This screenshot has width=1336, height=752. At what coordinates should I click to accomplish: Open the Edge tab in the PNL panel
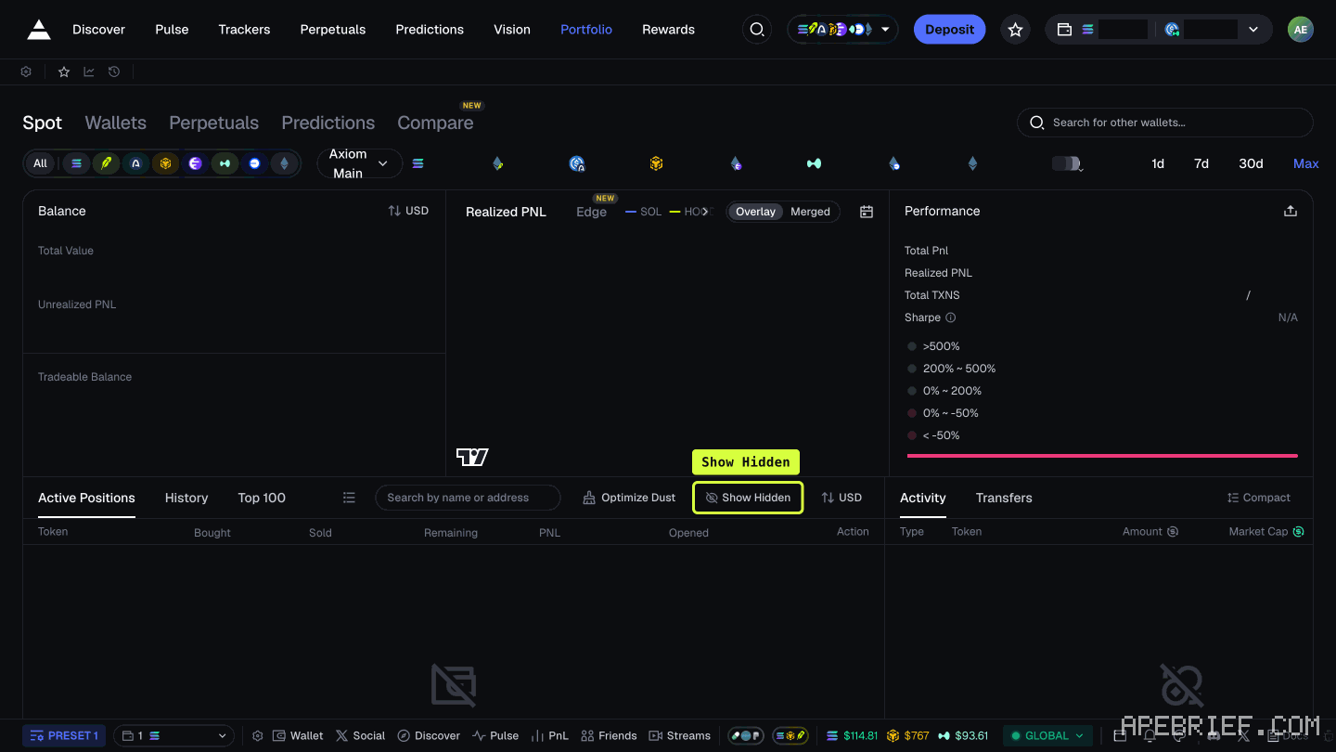pos(591,212)
